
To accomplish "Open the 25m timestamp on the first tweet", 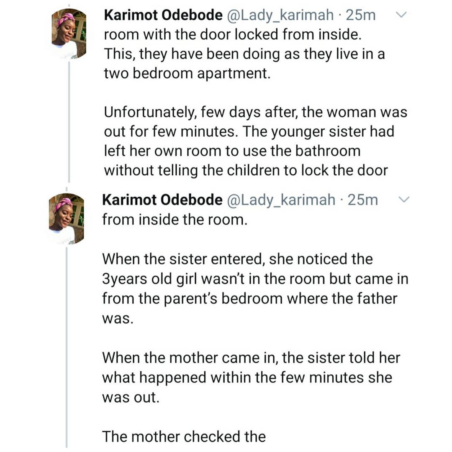I will [x=361, y=15].
